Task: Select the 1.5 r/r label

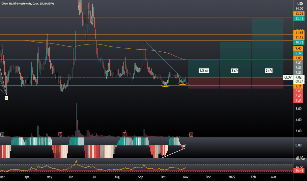Action: point(204,70)
